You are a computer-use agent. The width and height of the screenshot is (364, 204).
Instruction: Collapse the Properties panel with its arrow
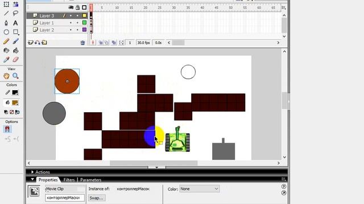coord(32,180)
